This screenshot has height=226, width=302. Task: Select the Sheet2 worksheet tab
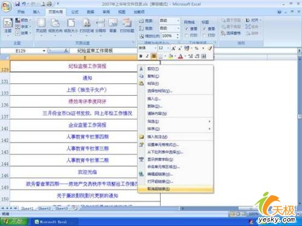(45, 209)
